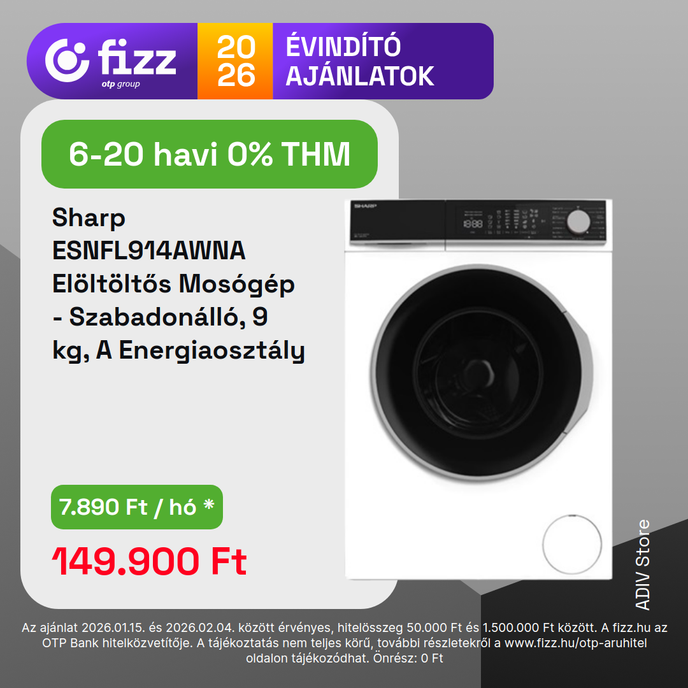Click the red 149.900 Ft price
Screen dimensions: 688x688
tap(150, 561)
